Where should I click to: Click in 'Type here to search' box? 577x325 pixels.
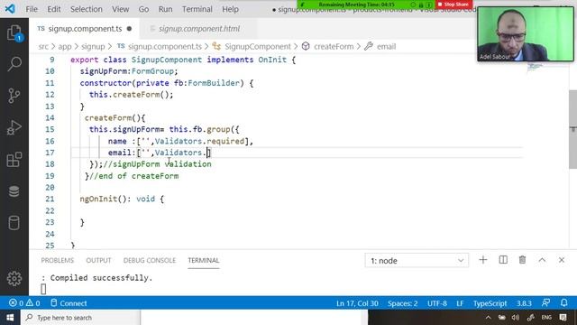pyautogui.click(x=81, y=317)
